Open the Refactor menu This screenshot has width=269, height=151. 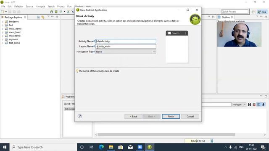(x=18, y=6)
